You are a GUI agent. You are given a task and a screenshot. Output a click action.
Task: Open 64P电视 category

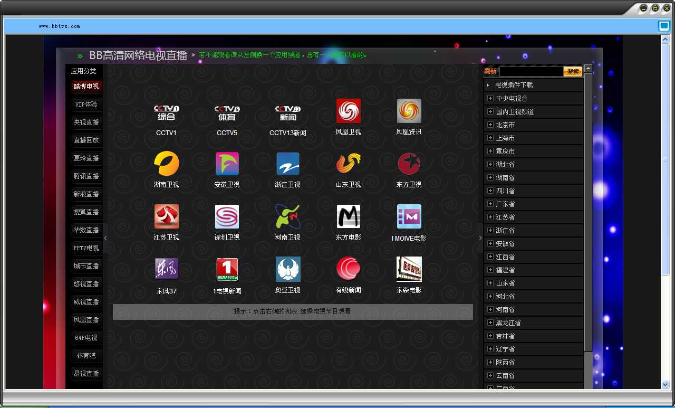click(86, 338)
